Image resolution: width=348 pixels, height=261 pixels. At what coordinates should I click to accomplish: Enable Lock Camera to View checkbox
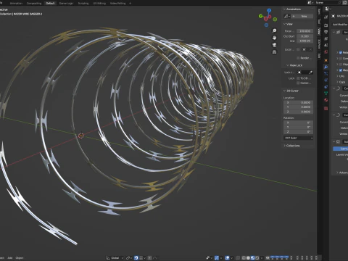(298, 83)
